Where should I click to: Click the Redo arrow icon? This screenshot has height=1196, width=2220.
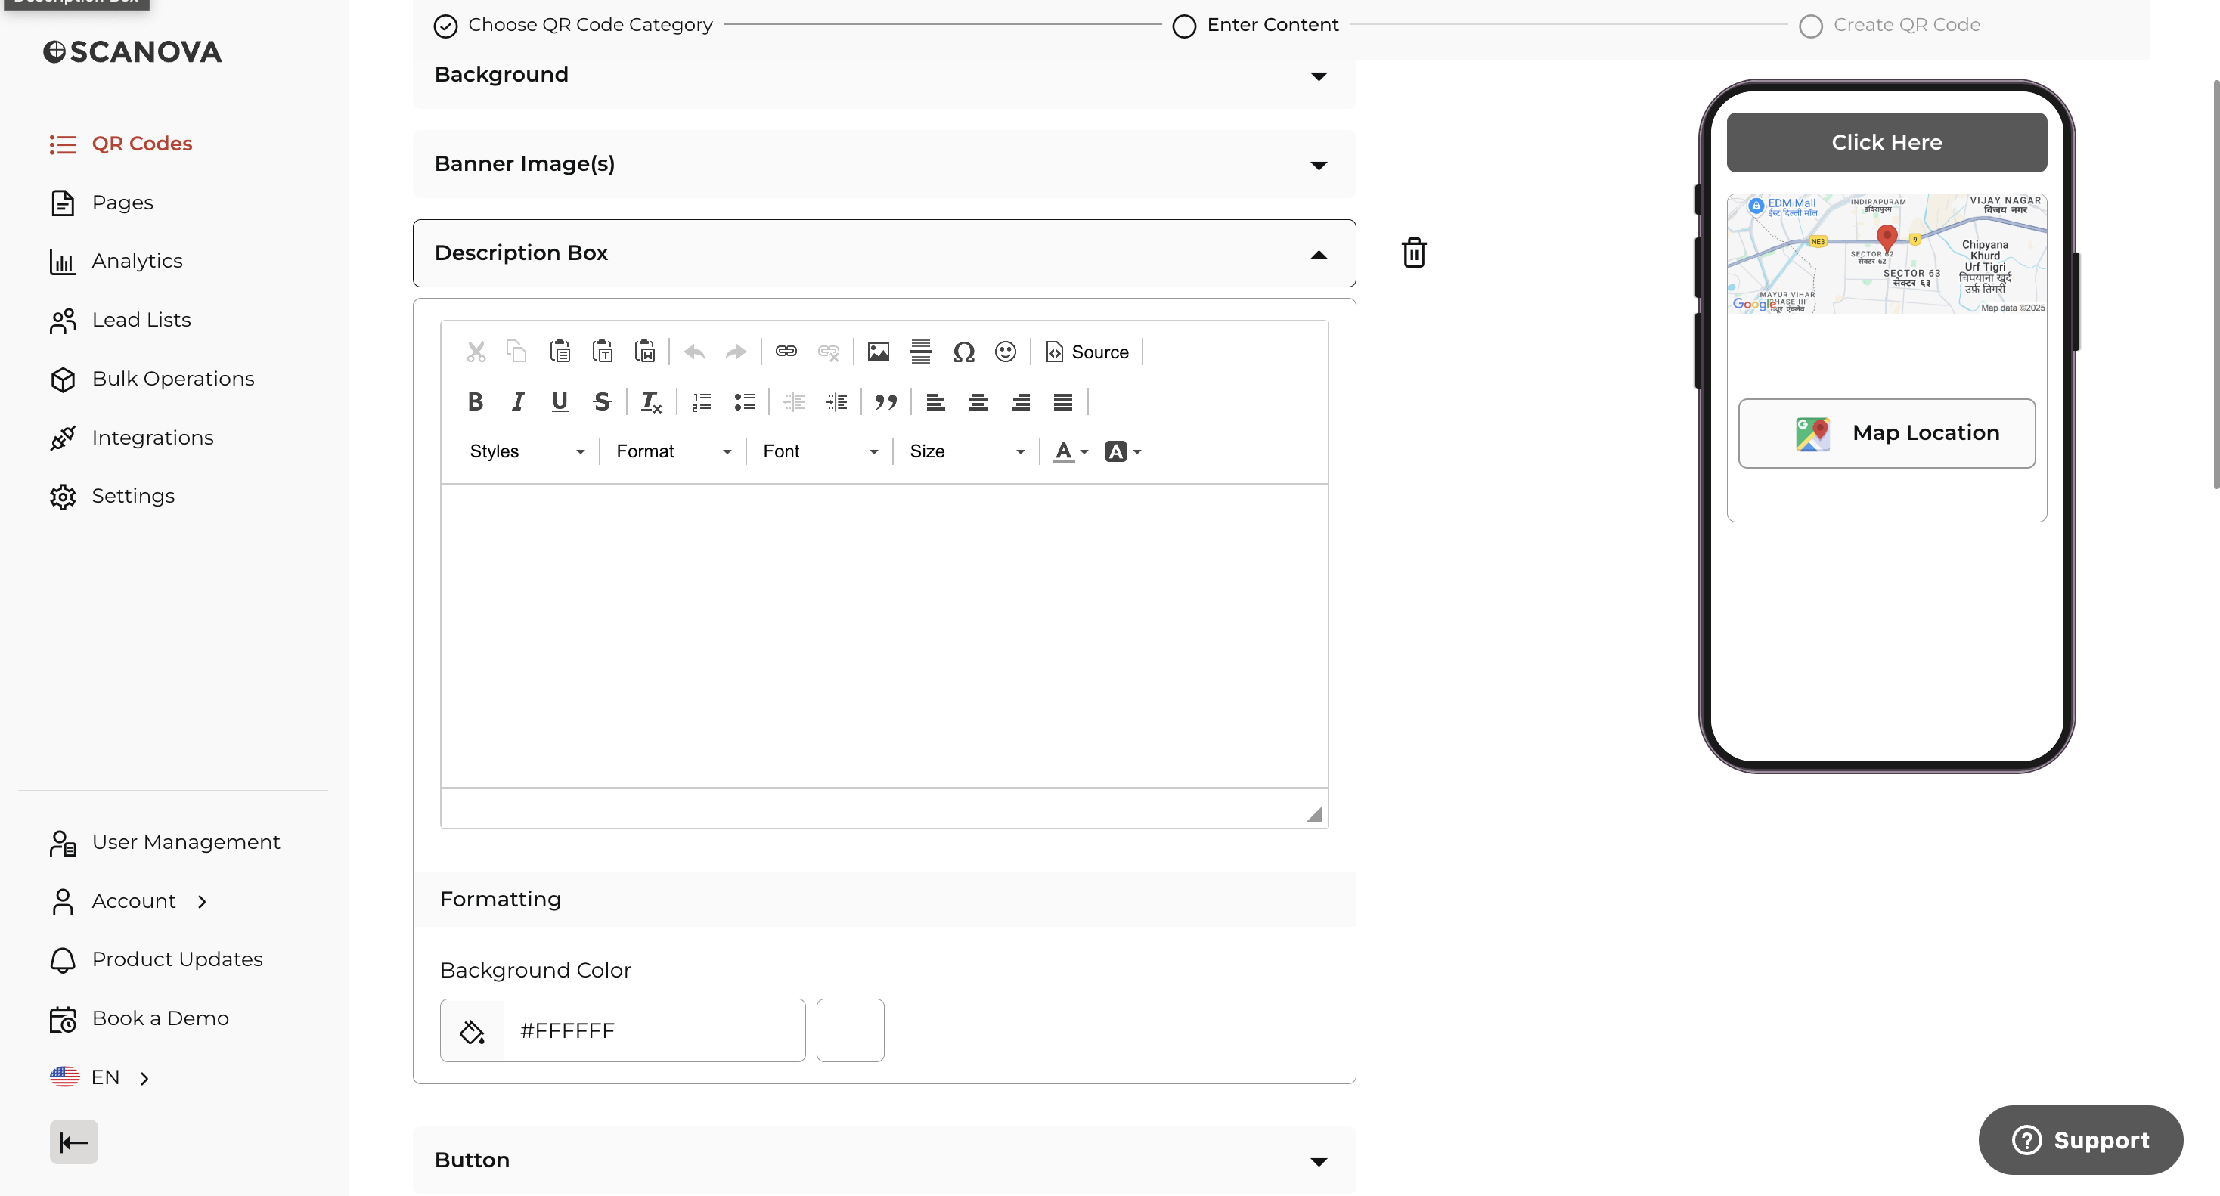pyautogui.click(x=736, y=352)
